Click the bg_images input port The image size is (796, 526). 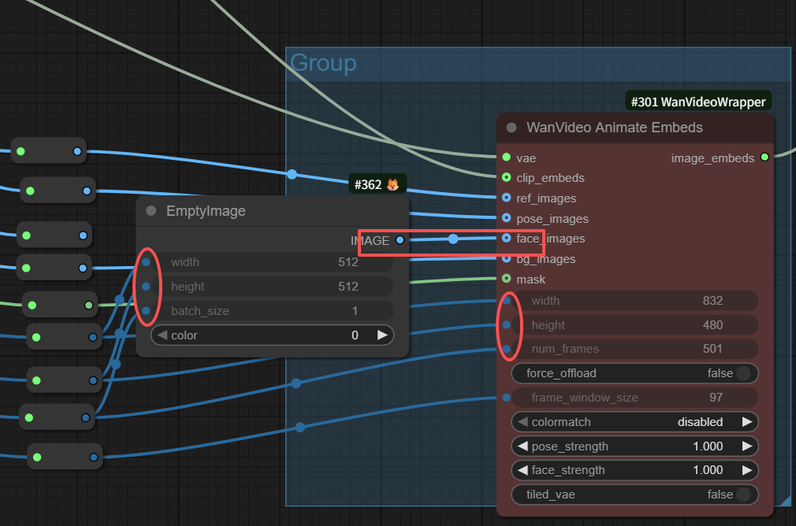point(507,258)
